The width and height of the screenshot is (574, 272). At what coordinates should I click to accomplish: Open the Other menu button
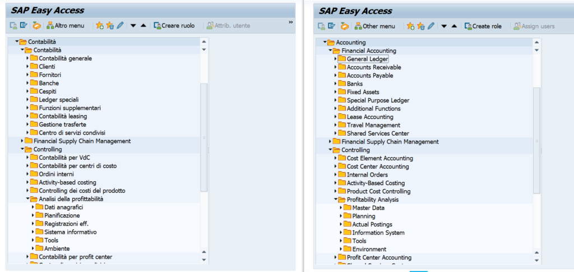374,26
